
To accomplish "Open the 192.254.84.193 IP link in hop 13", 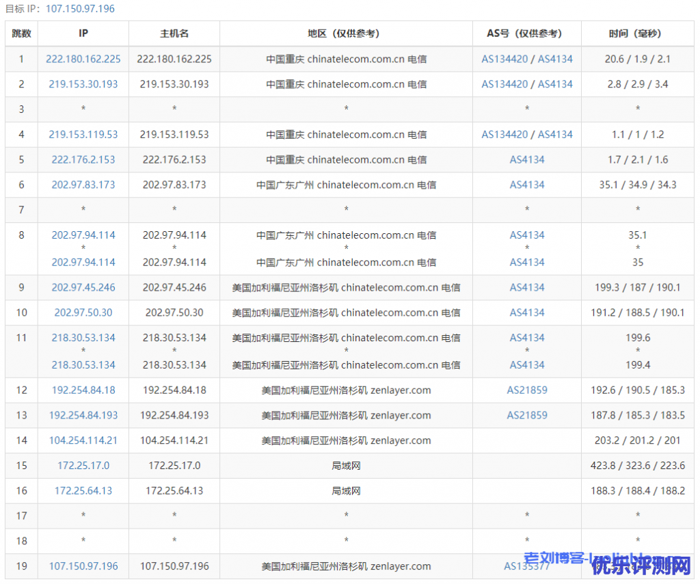I will click(83, 415).
